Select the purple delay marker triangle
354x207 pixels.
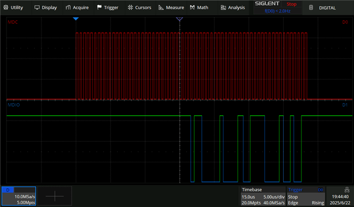click(x=179, y=19)
